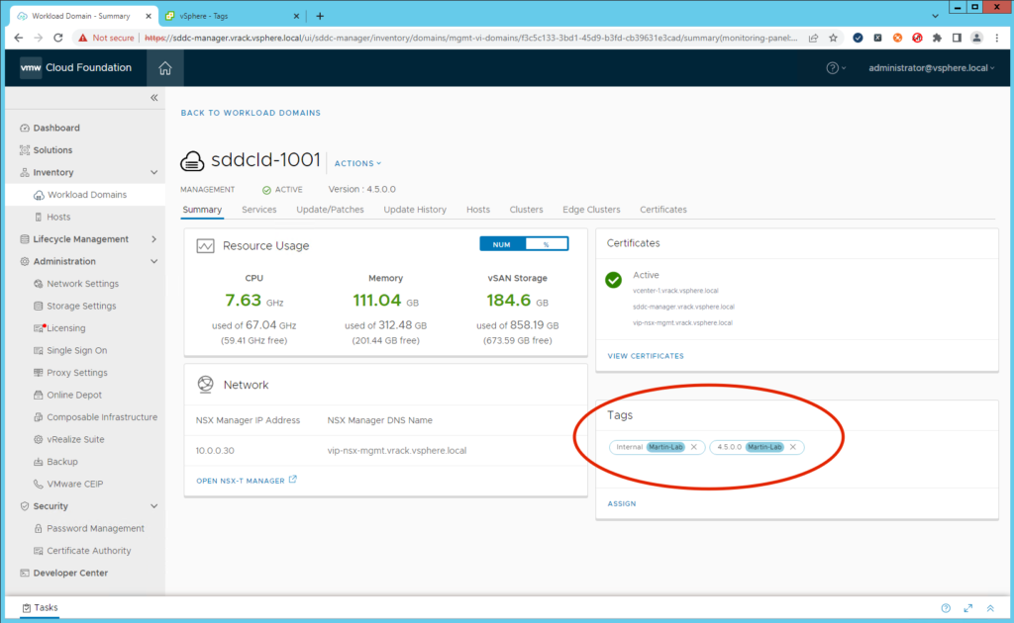
Task: Click the Workload Domains cloud icon
Action: (39, 195)
